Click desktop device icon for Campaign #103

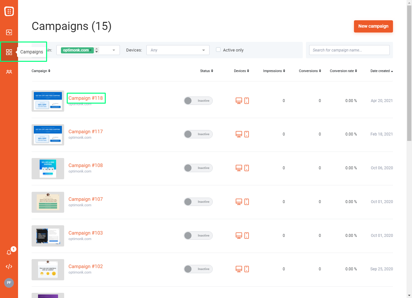pos(239,236)
